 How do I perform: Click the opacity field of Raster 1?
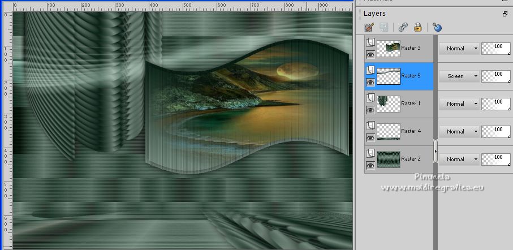click(x=495, y=104)
